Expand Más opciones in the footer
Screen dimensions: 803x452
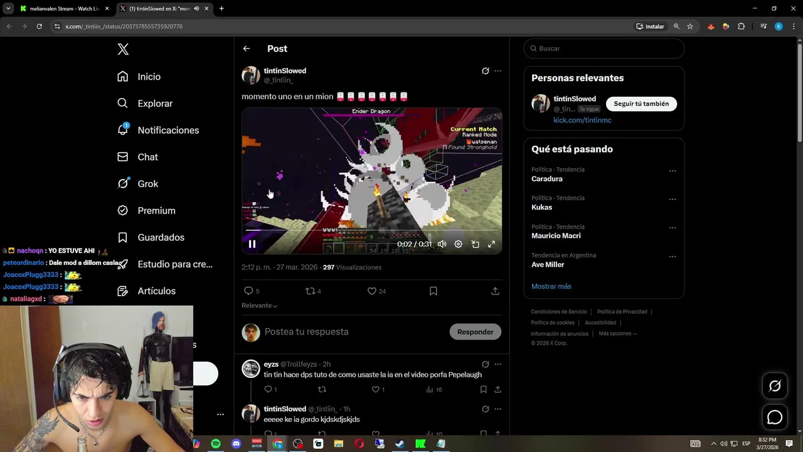[617, 334]
